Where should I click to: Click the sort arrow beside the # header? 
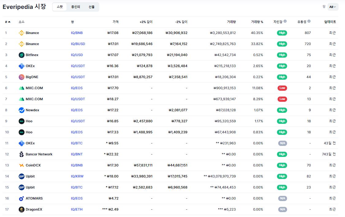9,22
